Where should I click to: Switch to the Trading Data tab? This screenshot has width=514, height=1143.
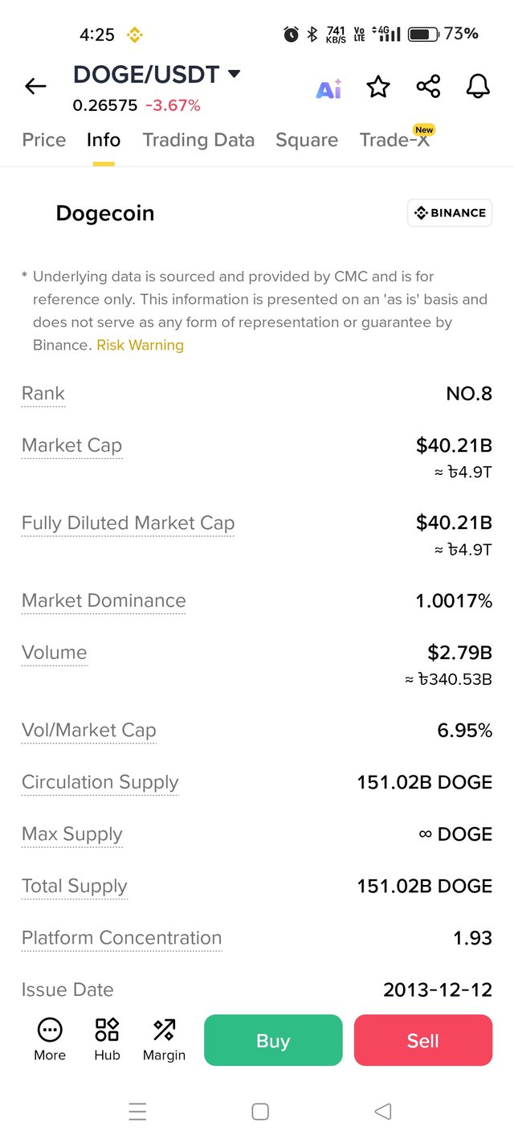[198, 140]
